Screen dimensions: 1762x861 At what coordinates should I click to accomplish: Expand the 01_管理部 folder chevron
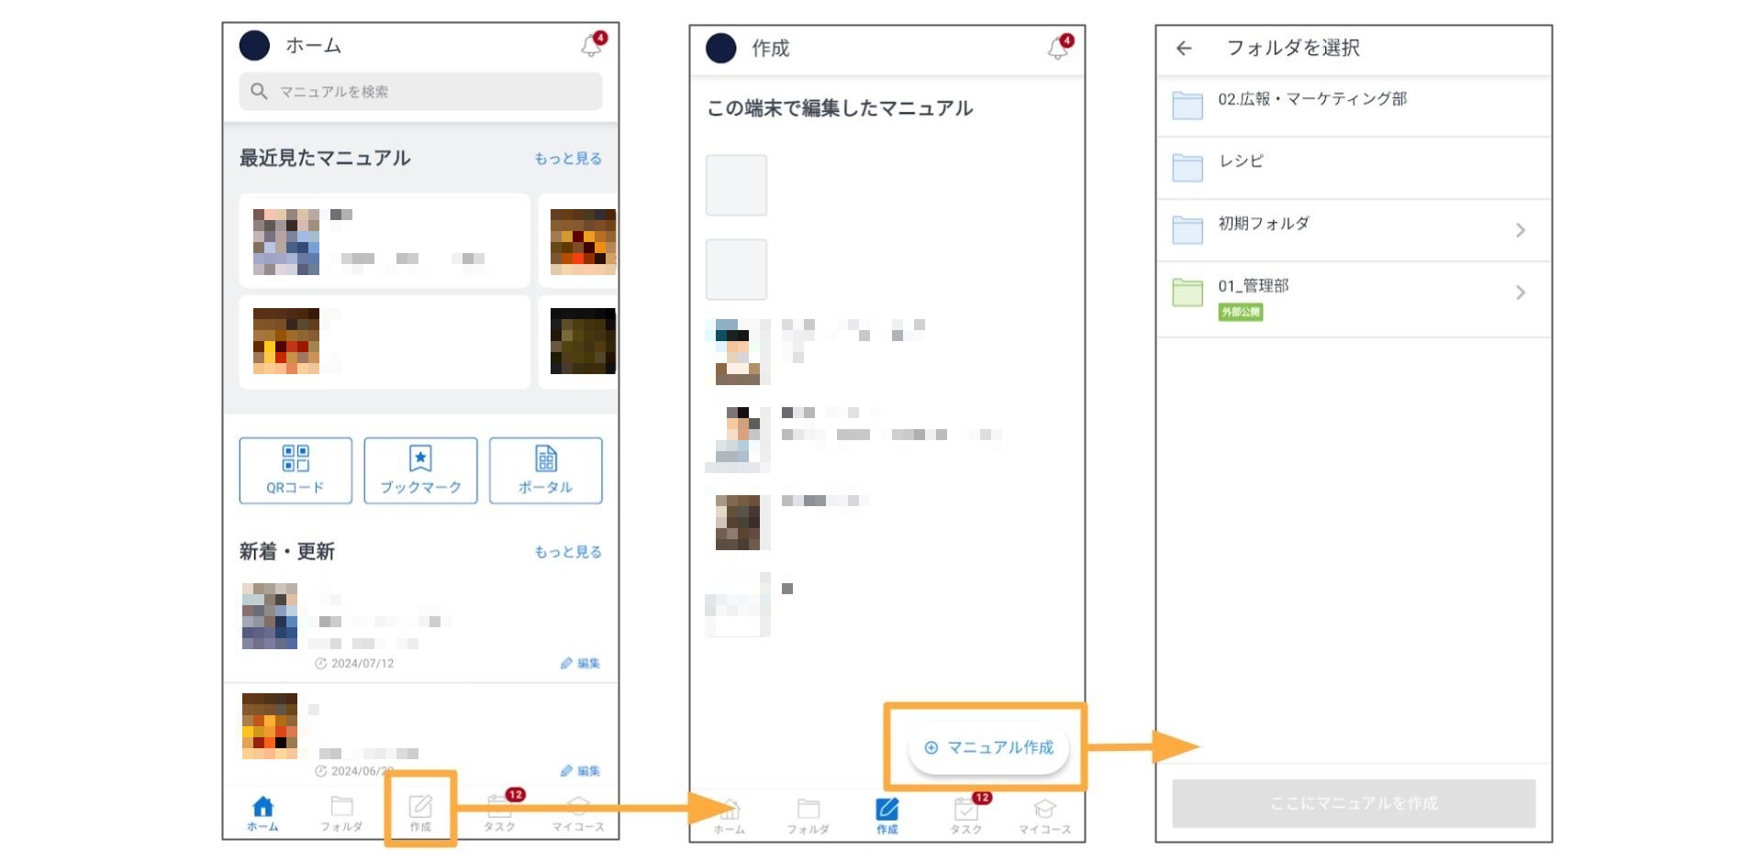1520,293
